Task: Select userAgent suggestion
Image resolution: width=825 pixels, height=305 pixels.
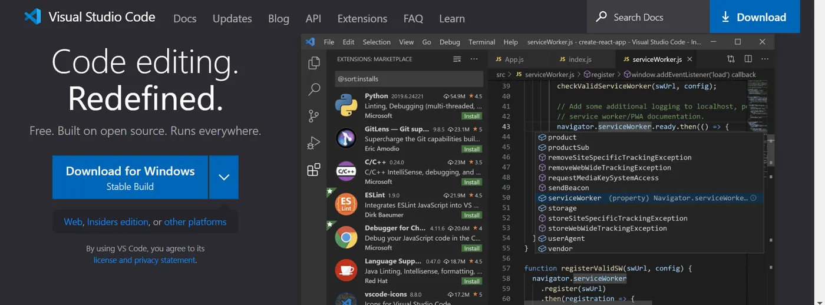Action: tap(649, 238)
